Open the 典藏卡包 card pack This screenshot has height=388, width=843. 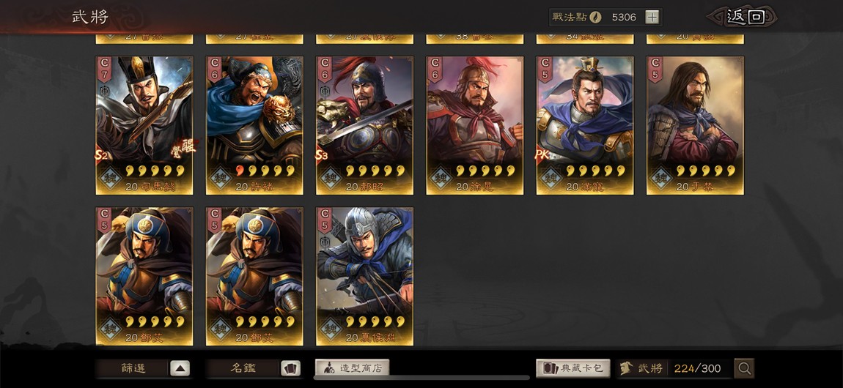tap(573, 368)
